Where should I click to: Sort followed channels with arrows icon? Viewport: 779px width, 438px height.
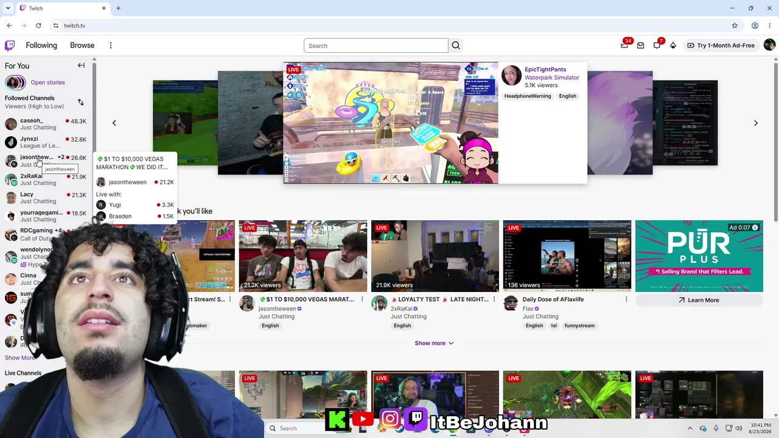point(80,102)
